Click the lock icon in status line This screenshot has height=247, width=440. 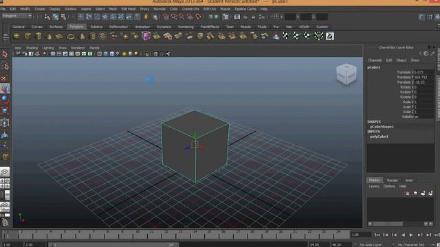coord(146,16)
